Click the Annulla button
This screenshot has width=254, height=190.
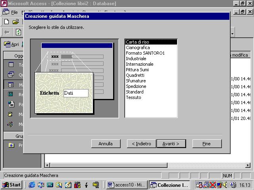[x=106, y=144]
